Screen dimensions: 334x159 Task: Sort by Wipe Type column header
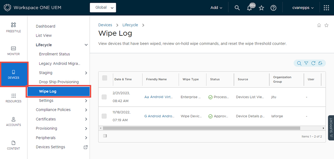tap(191, 79)
